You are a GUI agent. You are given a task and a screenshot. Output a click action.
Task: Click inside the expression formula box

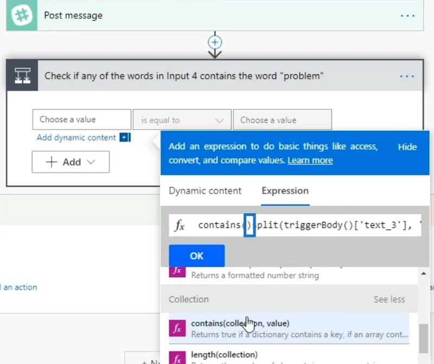[295, 225]
